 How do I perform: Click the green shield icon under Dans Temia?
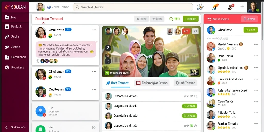coord(219,60)
